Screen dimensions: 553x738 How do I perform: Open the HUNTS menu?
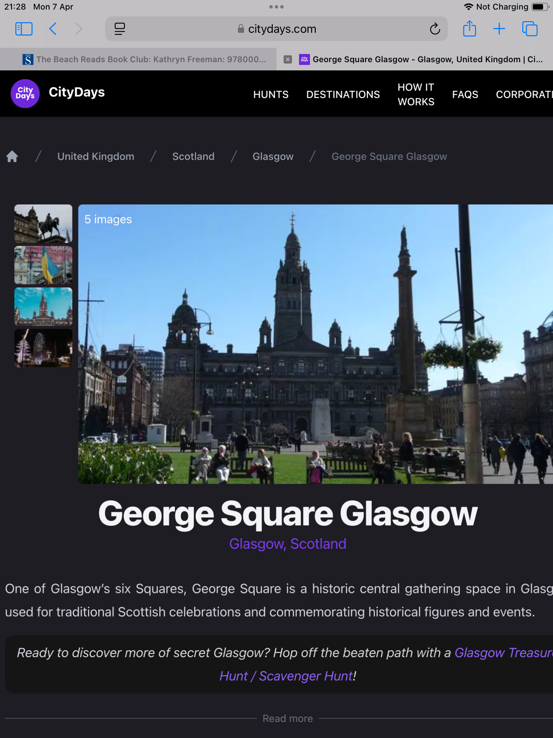(x=271, y=94)
